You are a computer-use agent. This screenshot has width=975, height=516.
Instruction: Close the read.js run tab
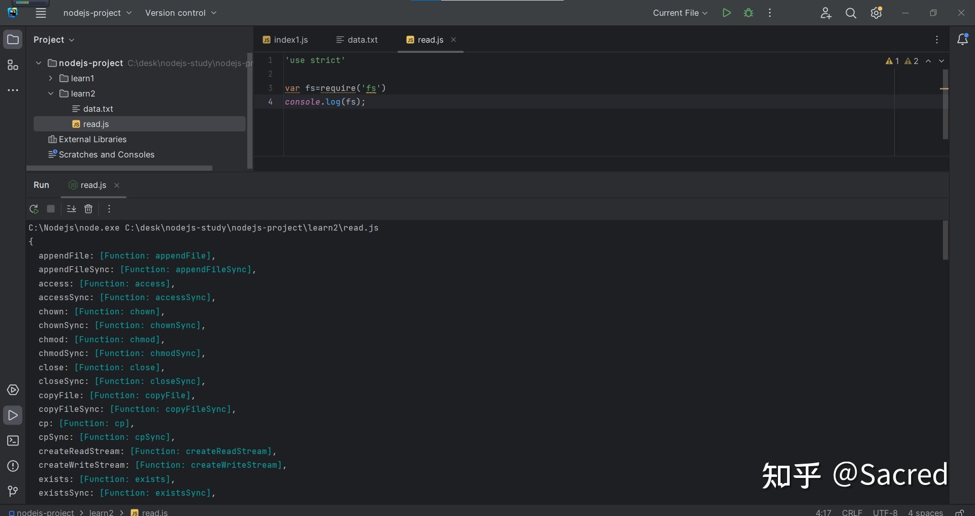point(117,185)
